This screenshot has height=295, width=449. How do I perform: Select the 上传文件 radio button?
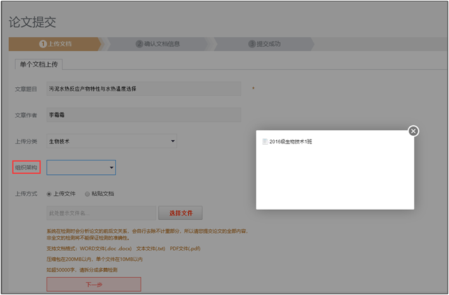click(49, 194)
